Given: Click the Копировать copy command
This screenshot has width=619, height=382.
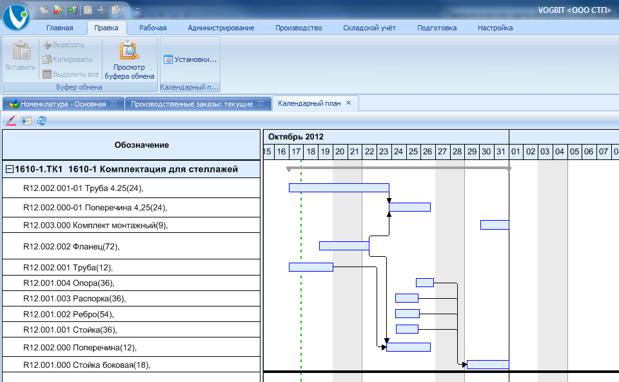Looking at the screenshot, I should coord(67,59).
